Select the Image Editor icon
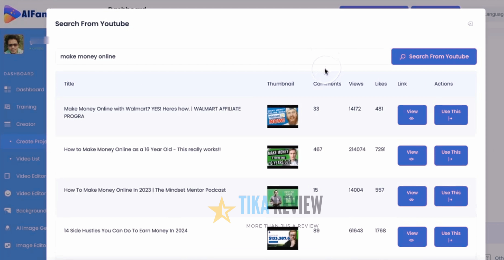 click(x=7, y=245)
